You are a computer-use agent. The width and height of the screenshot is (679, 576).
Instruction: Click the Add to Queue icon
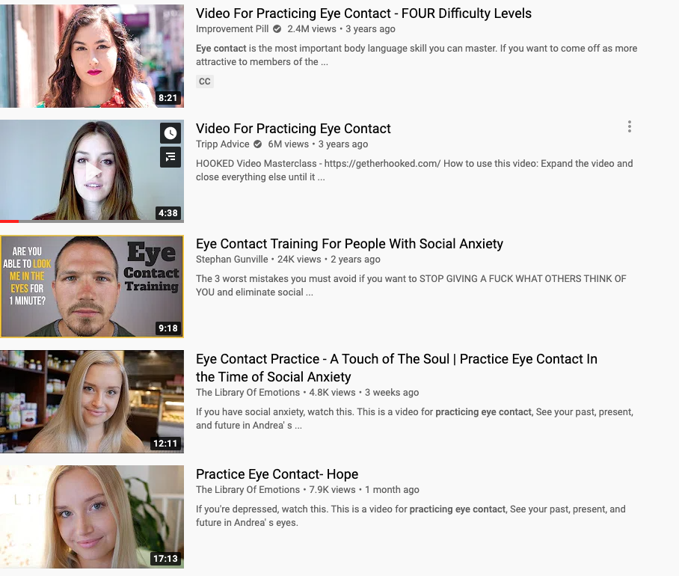170,157
